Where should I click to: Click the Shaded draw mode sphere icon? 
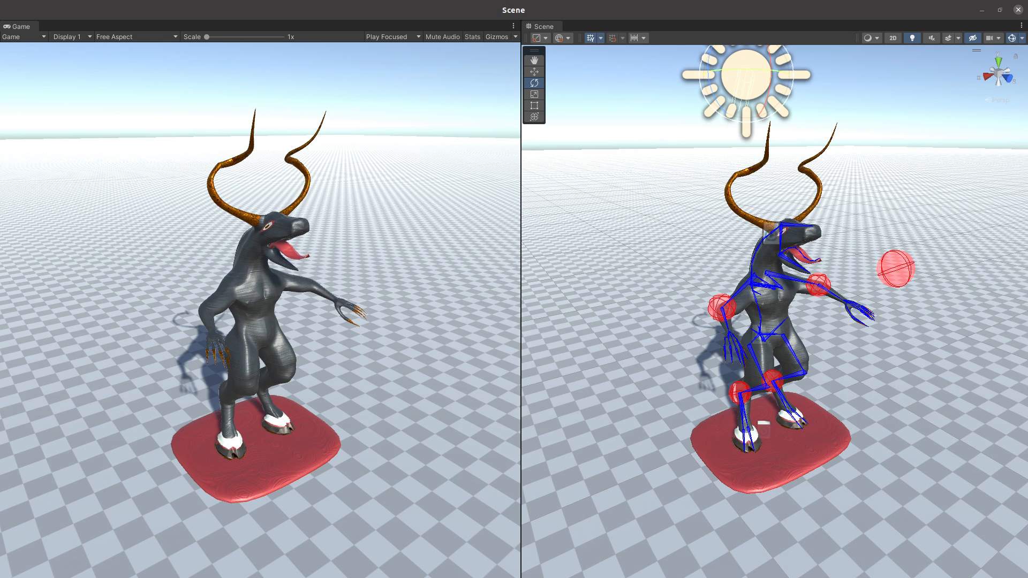tap(867, 38)
